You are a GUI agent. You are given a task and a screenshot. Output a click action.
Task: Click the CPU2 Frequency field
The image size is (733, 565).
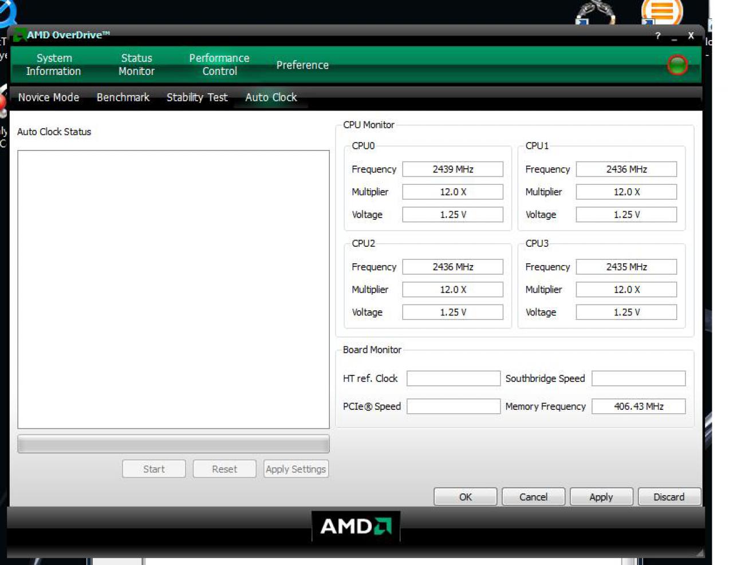tap(453, 267)
